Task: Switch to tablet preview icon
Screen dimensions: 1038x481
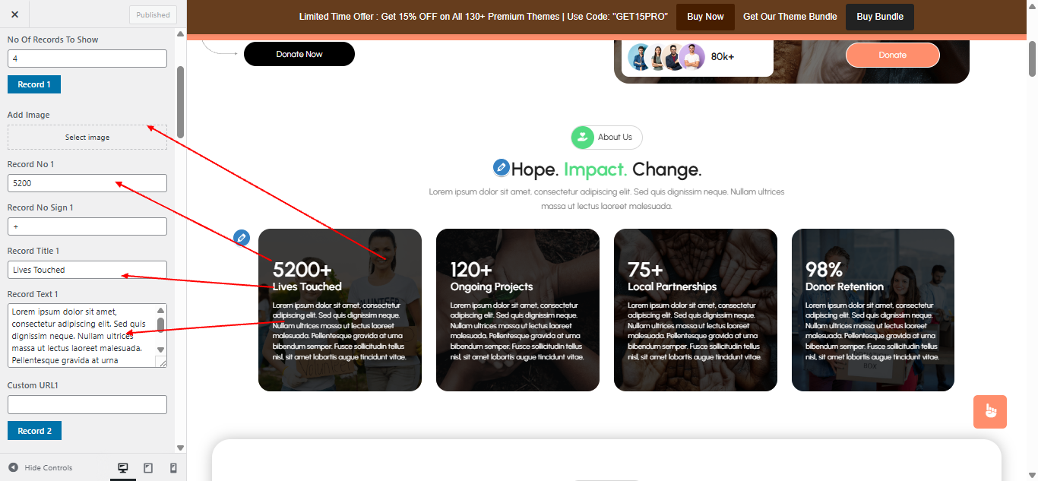Action: 148,468
